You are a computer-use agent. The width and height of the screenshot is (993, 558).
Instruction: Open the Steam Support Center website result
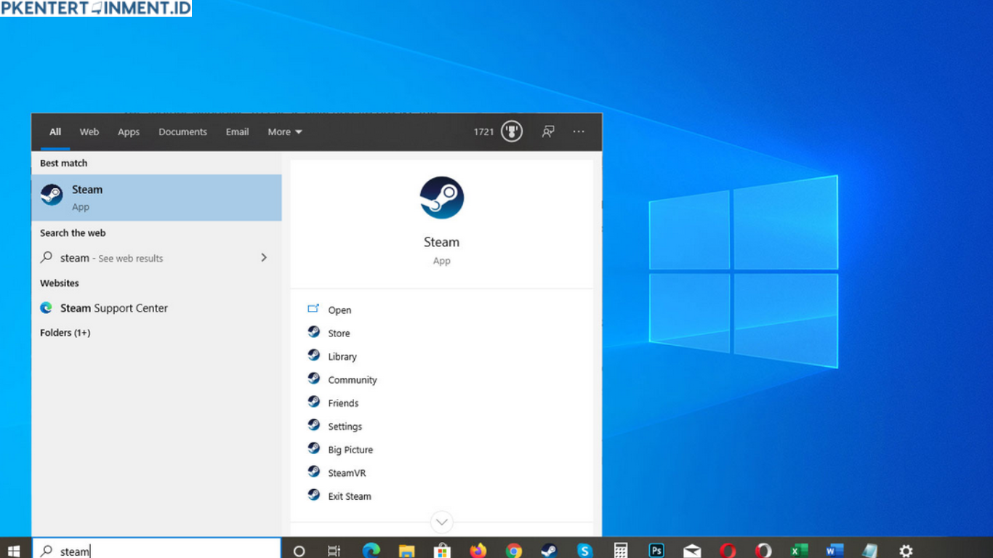pyautogui.click(x=156, y=308)
